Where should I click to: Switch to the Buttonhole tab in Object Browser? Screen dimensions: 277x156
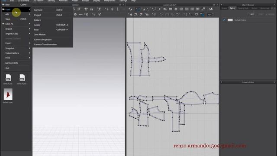tap(264, 8)
